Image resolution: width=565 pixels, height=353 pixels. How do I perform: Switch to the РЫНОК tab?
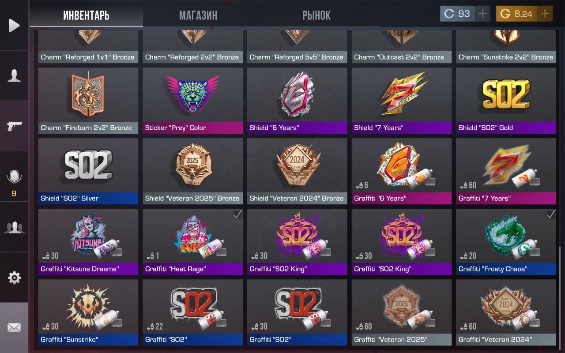(x=316, y=16)
